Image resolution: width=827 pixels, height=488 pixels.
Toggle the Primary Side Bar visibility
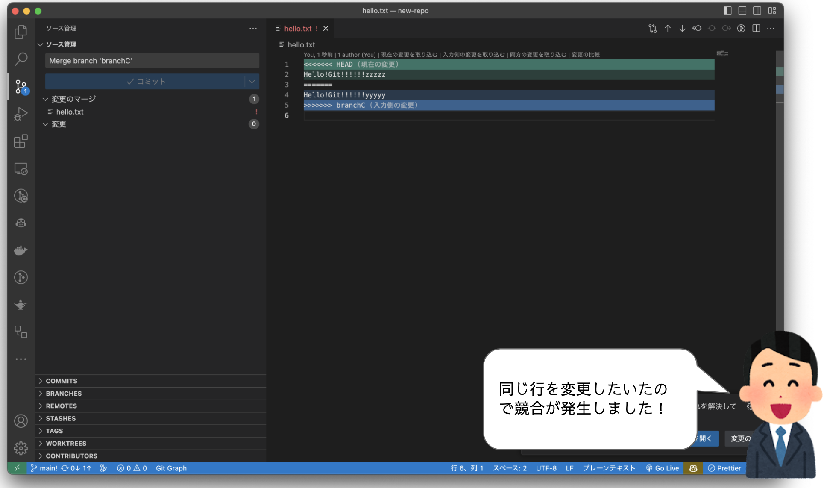click(x=727, y=11)
